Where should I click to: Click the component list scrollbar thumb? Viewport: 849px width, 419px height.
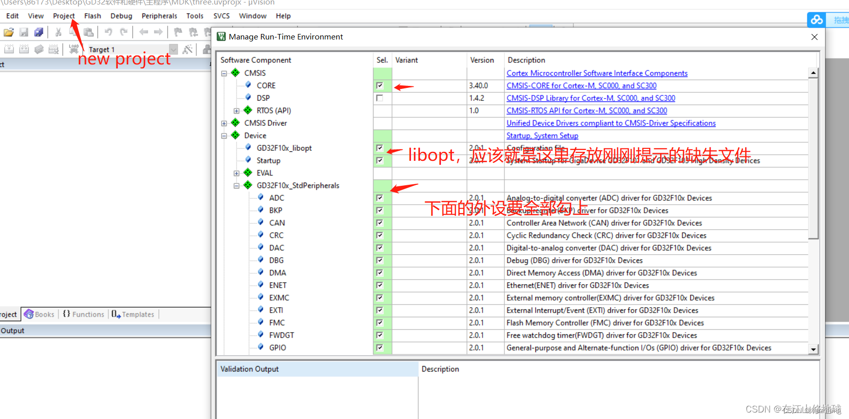point(814,158)
